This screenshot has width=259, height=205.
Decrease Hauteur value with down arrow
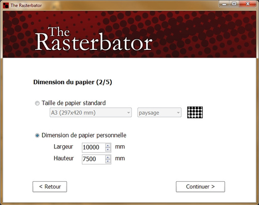pyautogui.click(x=108, y=161)
